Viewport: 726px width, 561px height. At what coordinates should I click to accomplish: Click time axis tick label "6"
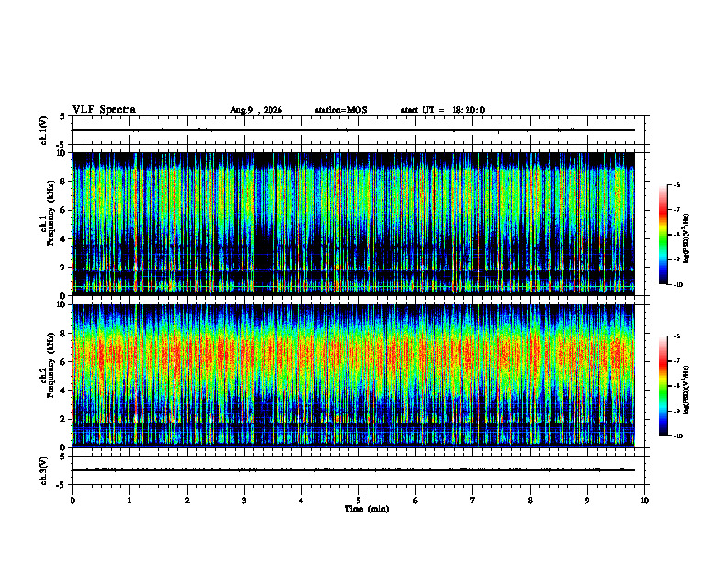416,500
